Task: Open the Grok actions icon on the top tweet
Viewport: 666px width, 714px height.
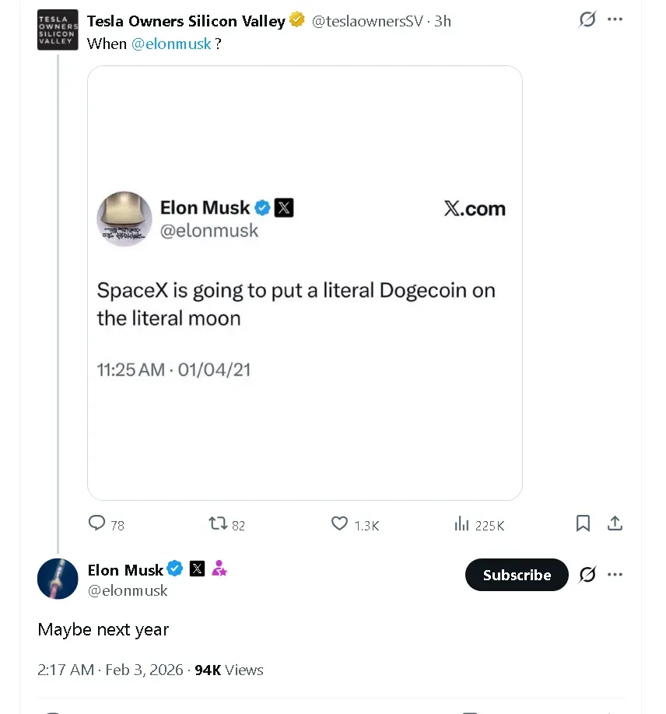Action: tap(587, 19)
